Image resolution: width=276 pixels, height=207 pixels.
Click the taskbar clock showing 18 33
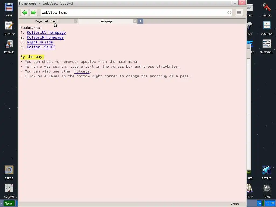[270, 203]
